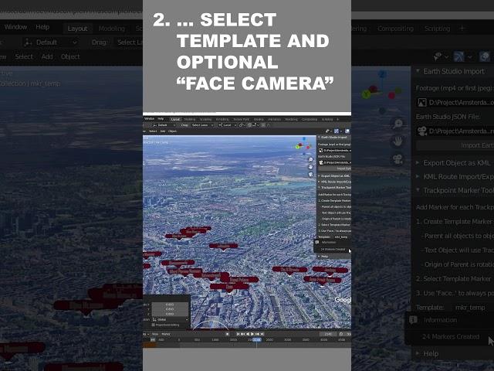Image resolution: width=494 pixels, height=371 pixels.
Task: Toggle auto-keying record dot in inset timeline
Action: point(227,334)
